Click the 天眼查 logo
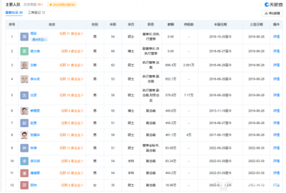Image resolution: width=286 pixels, height=193 pixels. pyautogui.click(x=274, y=5)
